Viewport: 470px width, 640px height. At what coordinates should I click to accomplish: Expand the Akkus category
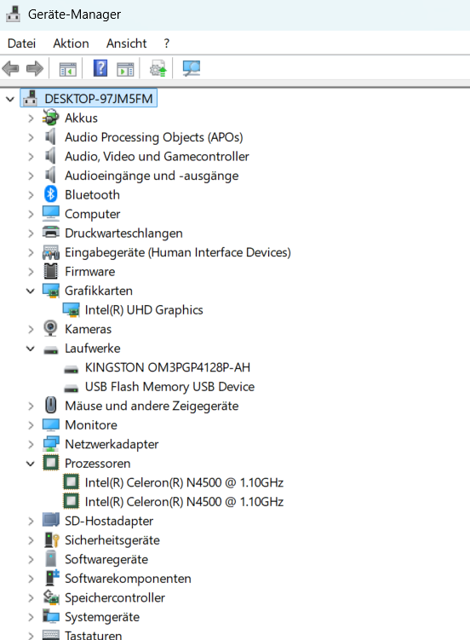(x=31, y=118)
